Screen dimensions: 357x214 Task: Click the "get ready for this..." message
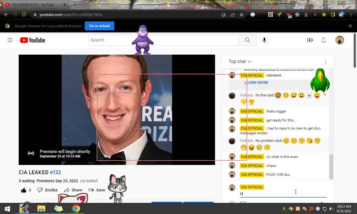(x=281, y=120)
